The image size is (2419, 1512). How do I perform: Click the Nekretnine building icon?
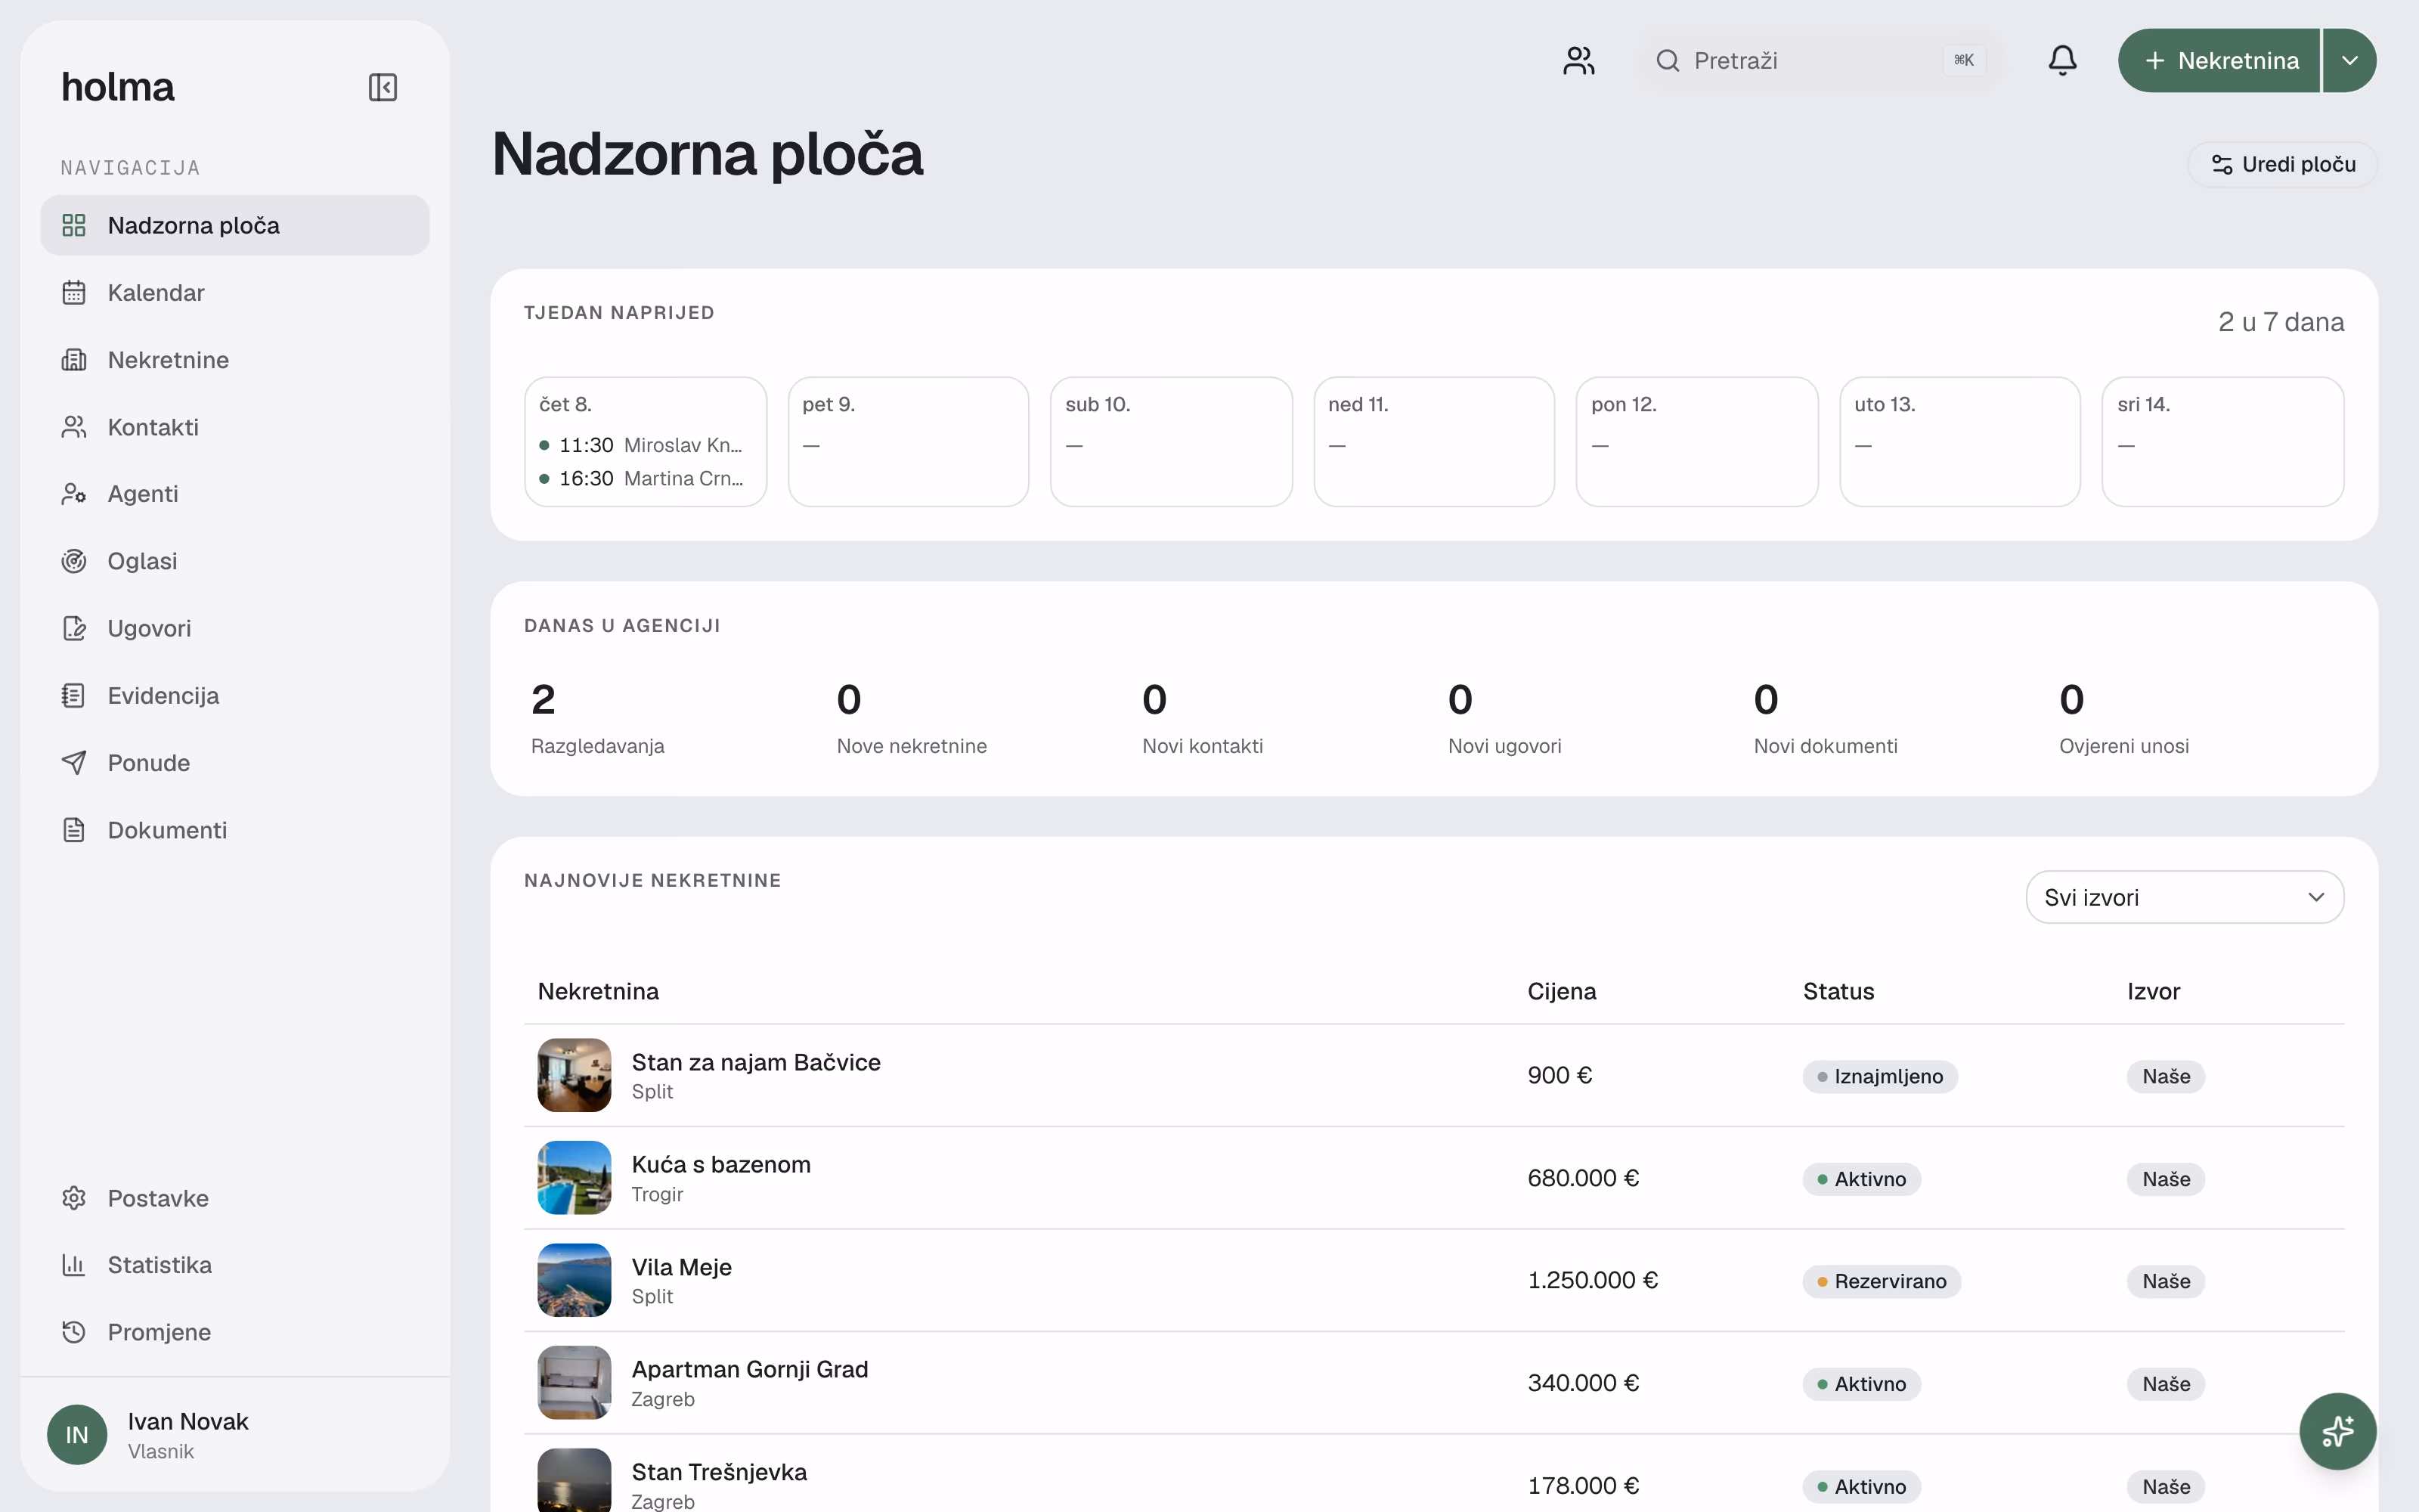(x=74, y=360)
